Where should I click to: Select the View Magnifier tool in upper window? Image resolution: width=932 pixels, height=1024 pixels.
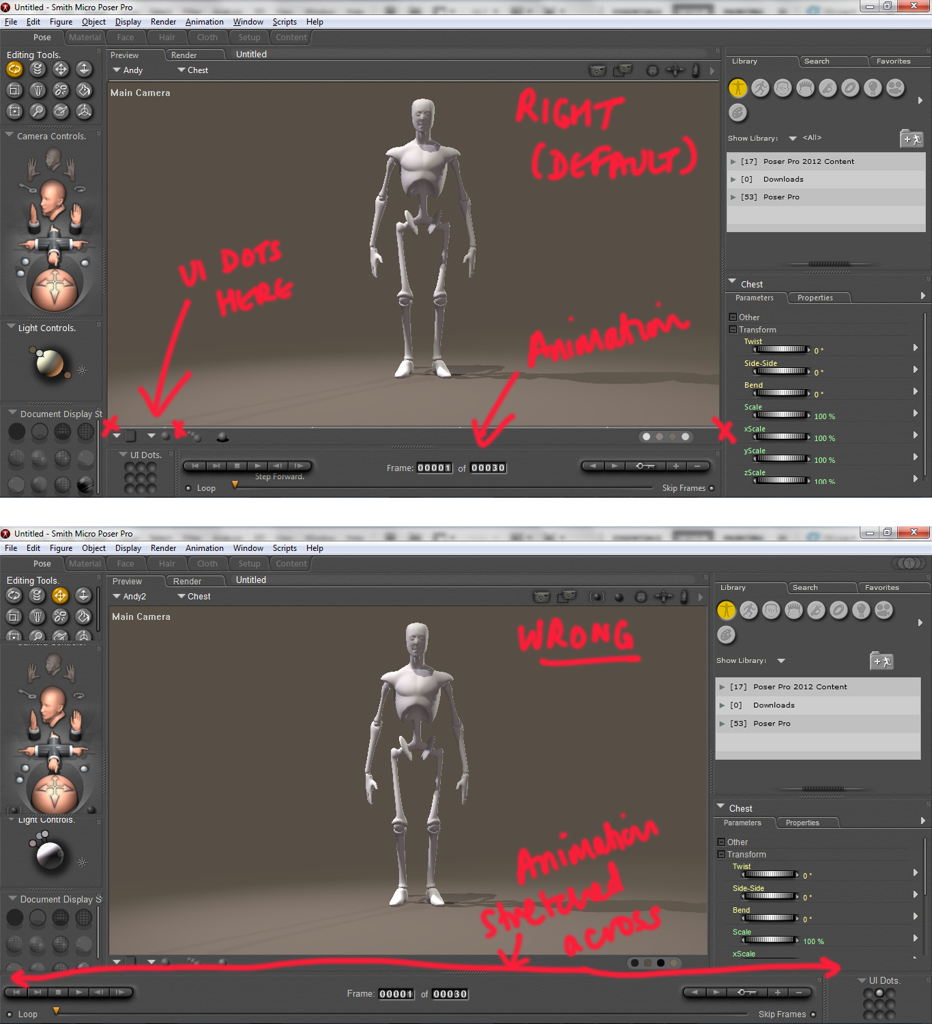coord(38,111)
